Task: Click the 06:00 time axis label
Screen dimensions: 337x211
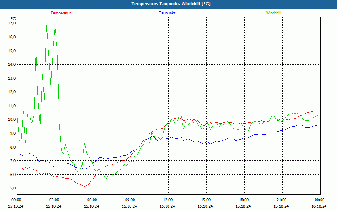Action: tap(93, 200)
